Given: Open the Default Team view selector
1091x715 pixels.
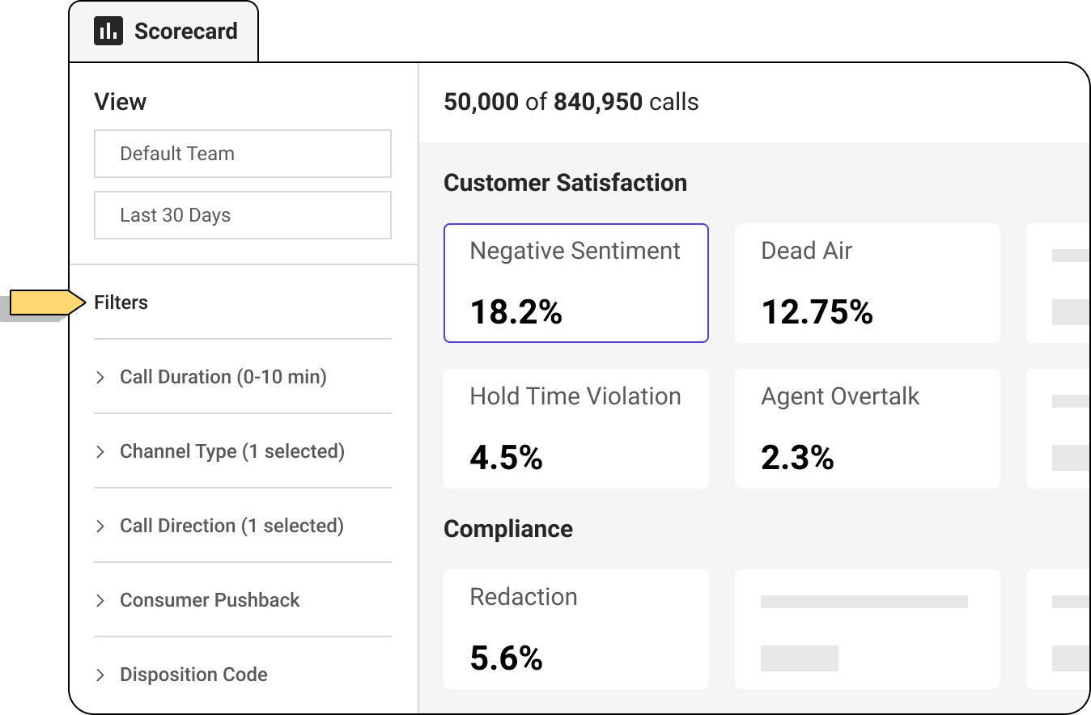Looking at the screenshot, I should [243, 154].
